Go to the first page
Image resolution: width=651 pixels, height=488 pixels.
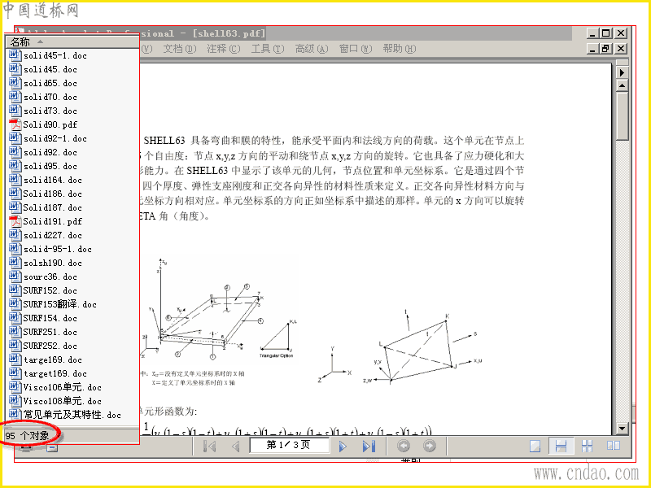(x=210, y=446)
